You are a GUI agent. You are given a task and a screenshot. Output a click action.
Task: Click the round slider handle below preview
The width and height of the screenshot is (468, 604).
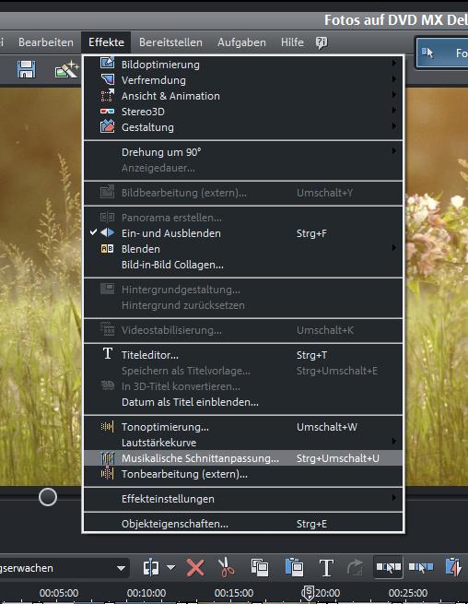click(48, 497)
